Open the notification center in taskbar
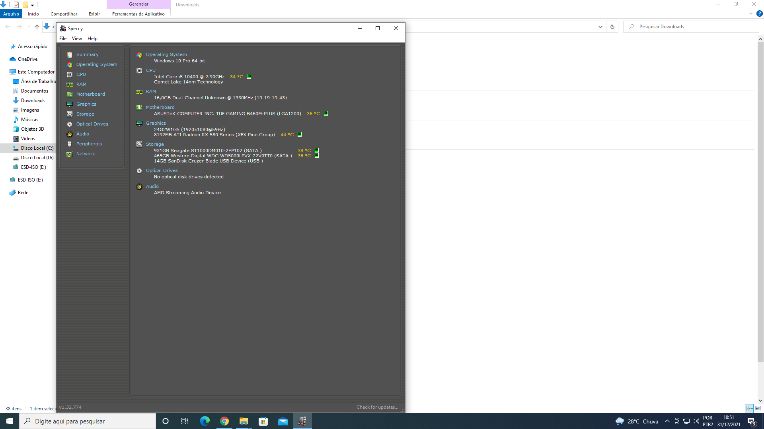Viewport: 764px width, 429px height. (x=752, y=421)
